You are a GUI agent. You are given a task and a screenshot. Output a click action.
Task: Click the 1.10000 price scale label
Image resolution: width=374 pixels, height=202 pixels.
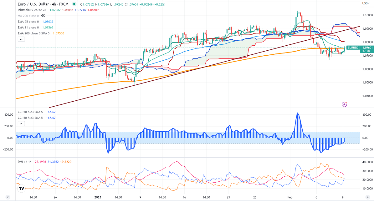[367, 15]
